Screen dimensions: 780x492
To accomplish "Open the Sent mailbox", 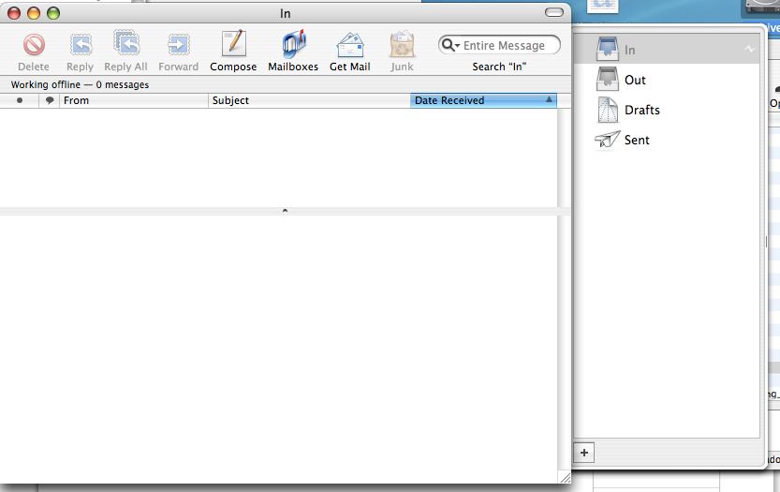I will click(636, 141).
